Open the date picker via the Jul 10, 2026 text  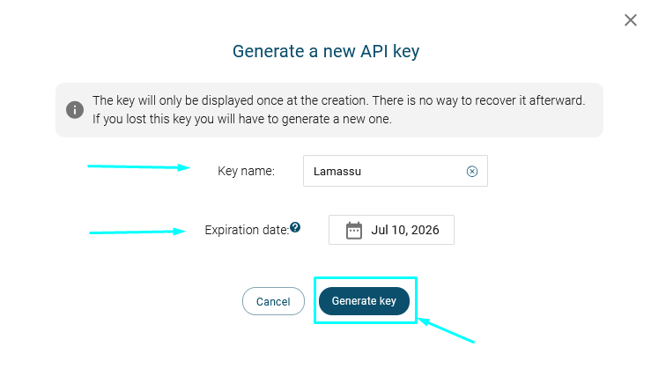click(405, 230)
